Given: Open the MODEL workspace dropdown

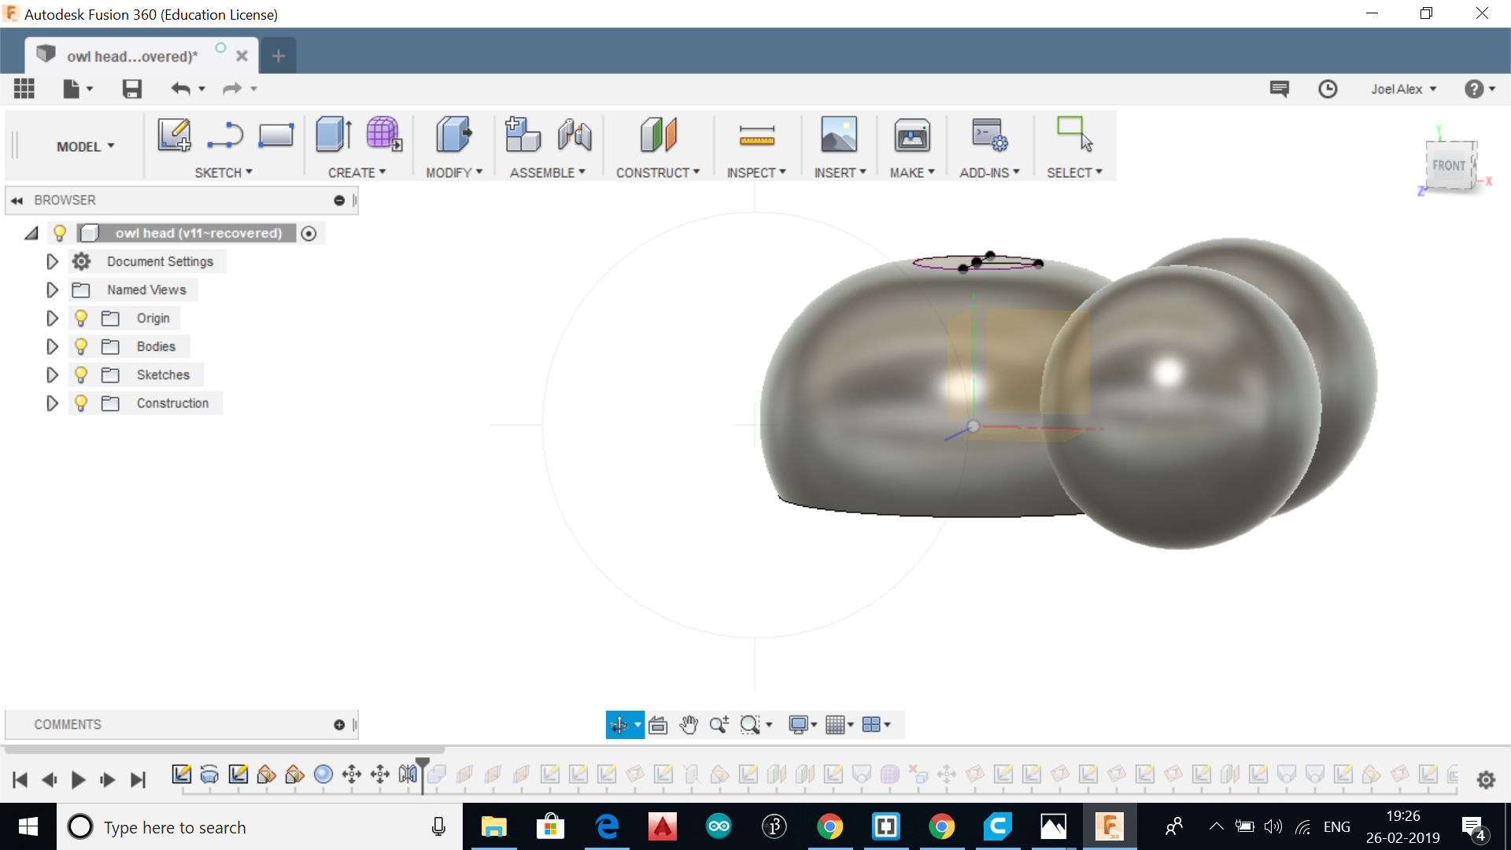Looking at the screenshot, I should coord(85,146).
